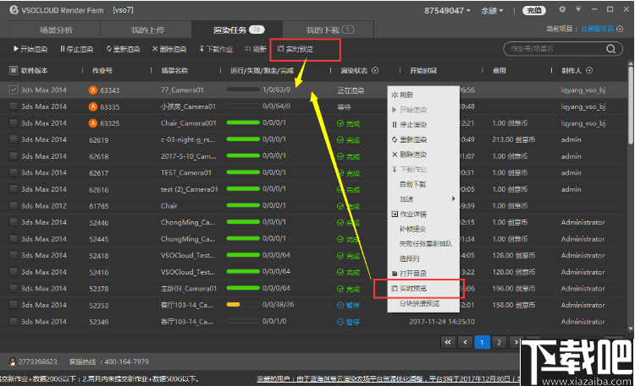Click 暂停 status icon for job 52353

[x=340, y=305]
